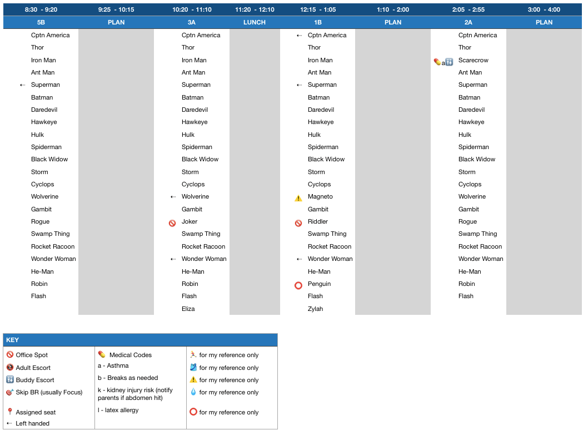588x435 pixels.
Task: Click the 10:20 - 11:10 time slot
Action: pos(192,10)
